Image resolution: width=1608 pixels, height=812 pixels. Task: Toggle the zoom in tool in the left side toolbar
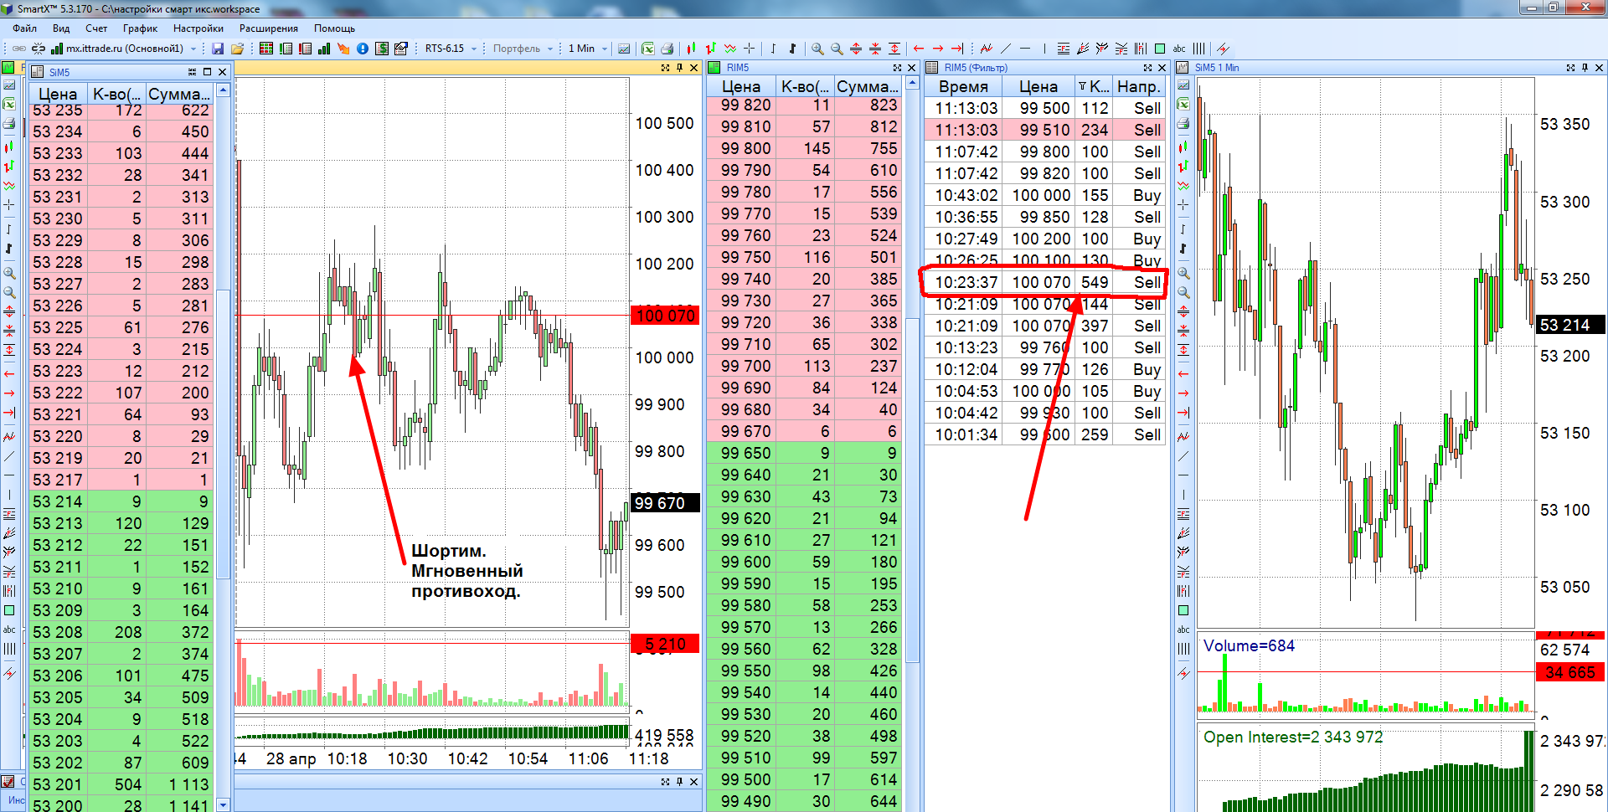[9, 273]
